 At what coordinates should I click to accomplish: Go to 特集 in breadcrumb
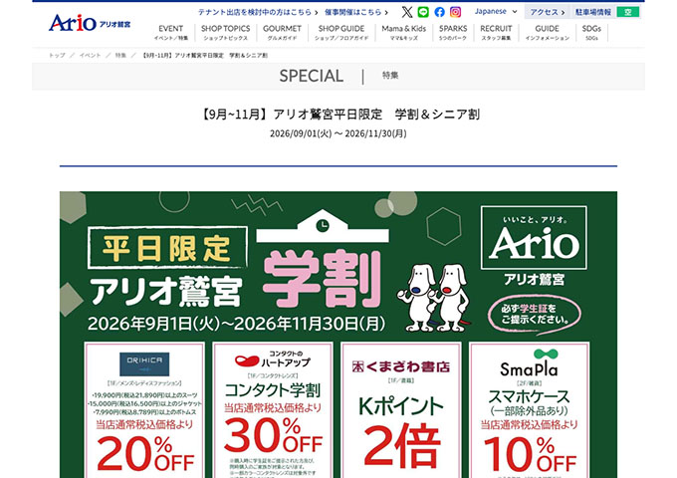(120, 56)
